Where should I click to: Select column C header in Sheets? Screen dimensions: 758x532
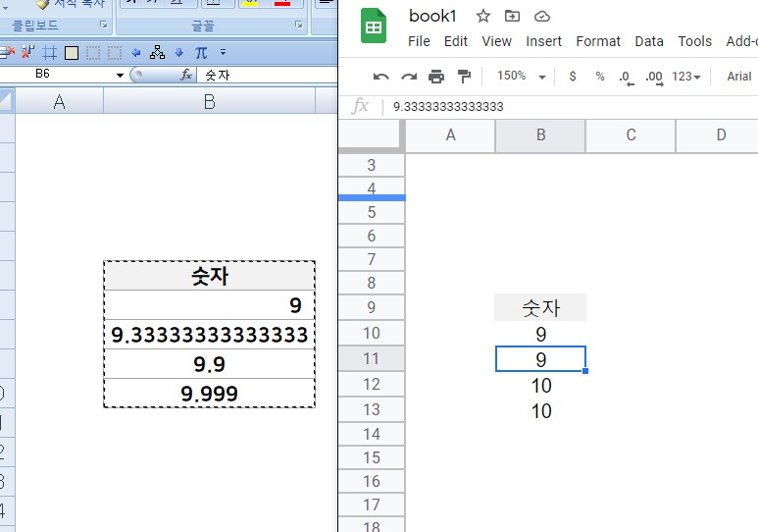tap(631, 135)
